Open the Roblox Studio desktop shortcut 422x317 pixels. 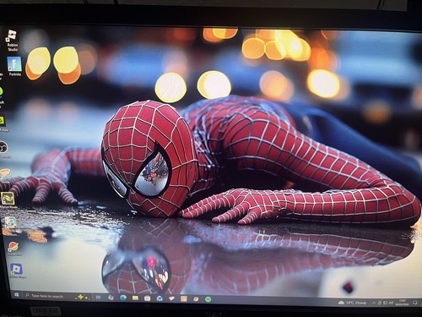(12, 40)
